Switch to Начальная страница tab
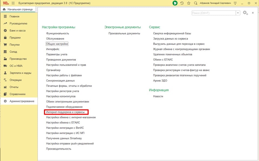259x161 pixels. (18, 9)
